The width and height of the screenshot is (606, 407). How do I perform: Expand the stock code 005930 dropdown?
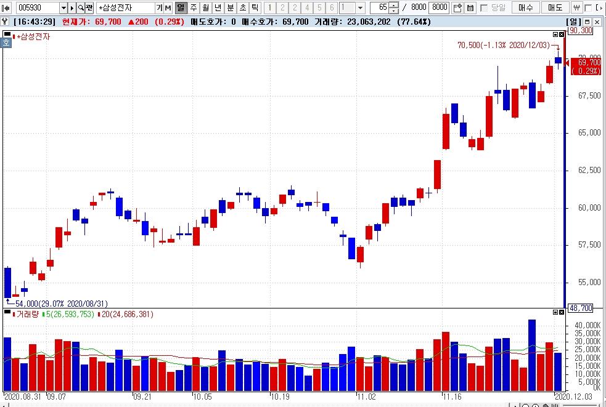tap(63, 7)
